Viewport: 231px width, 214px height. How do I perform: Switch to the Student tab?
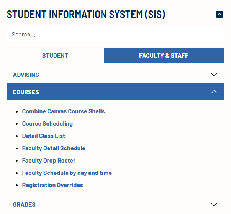click(55, 56)
